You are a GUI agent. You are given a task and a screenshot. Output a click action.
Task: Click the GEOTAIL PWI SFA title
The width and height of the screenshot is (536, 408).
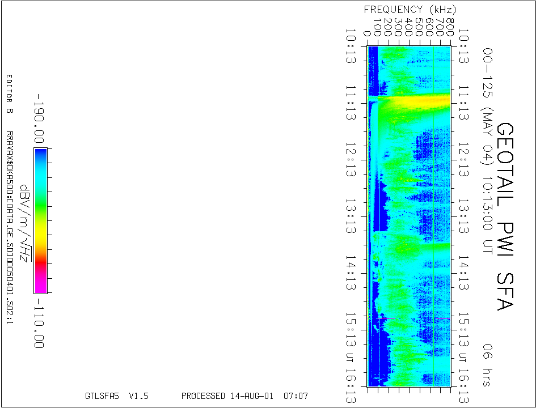pos(504,217)
